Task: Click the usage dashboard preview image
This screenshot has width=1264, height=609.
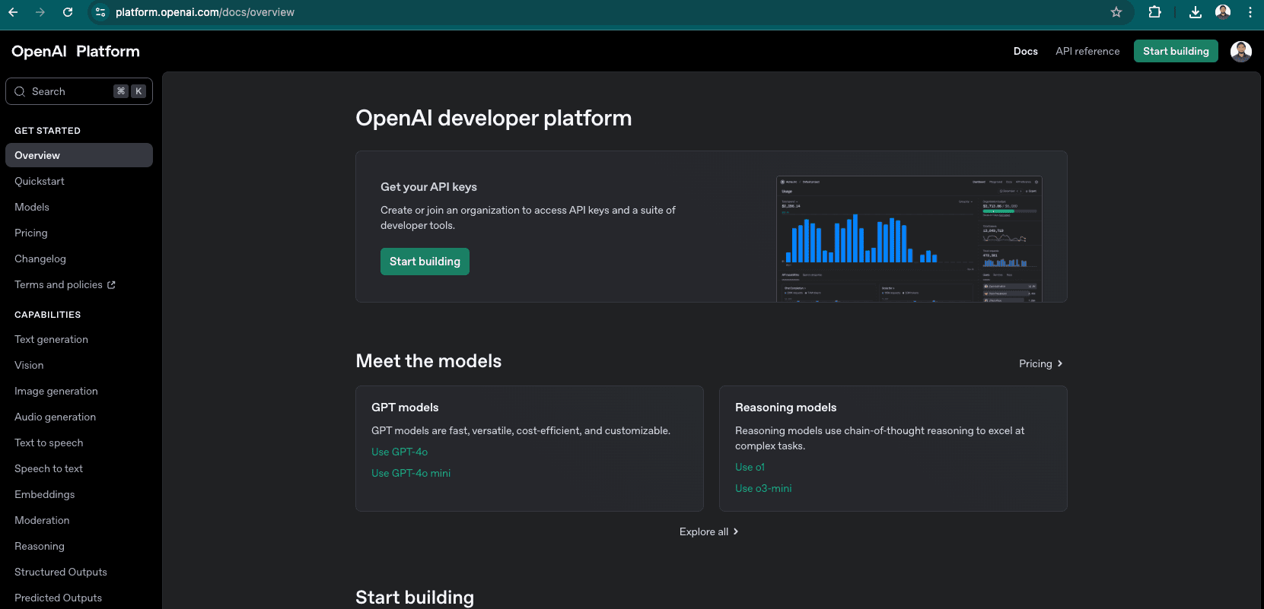Action: click(909, 239)
